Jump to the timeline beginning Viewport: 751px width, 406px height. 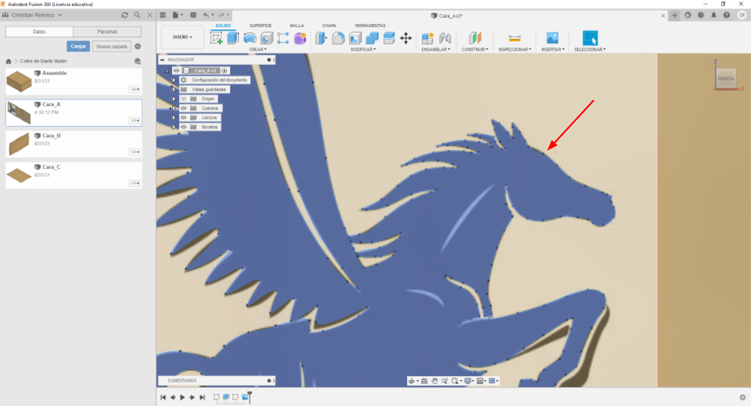click(163, 398)
